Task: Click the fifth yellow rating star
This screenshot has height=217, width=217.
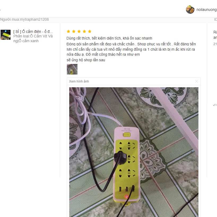Action: [90, 31]
